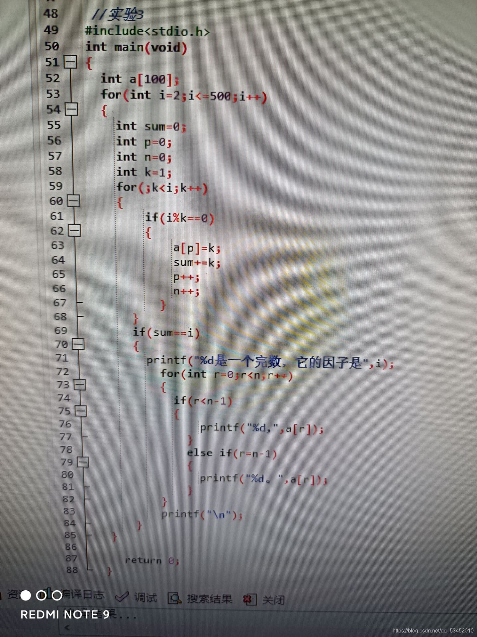Click line number 59 in the gutter

point(56,186)
